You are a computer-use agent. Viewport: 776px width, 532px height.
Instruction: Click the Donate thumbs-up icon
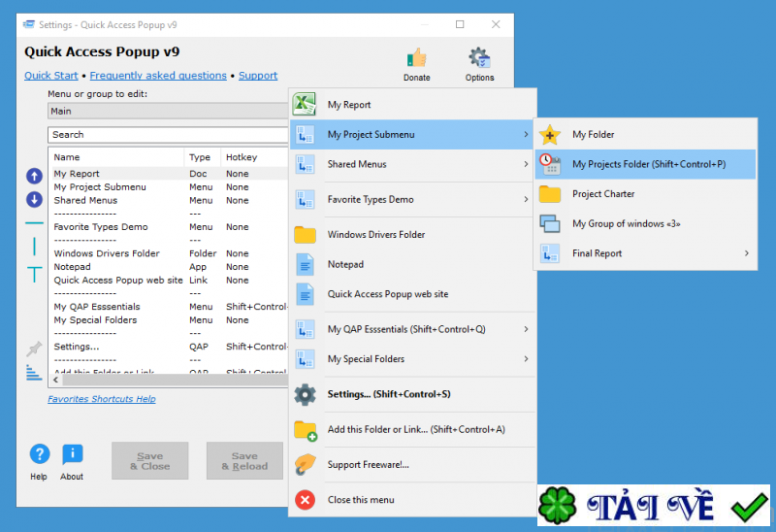click(417, 58)
